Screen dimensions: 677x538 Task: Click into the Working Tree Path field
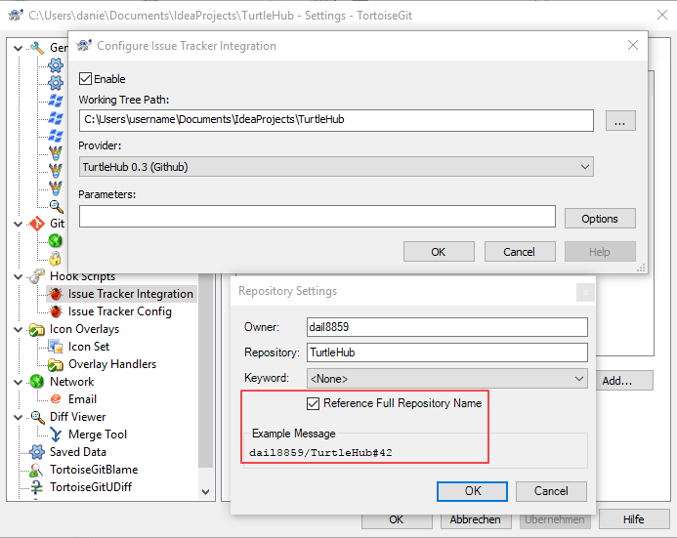pos(336,120)
